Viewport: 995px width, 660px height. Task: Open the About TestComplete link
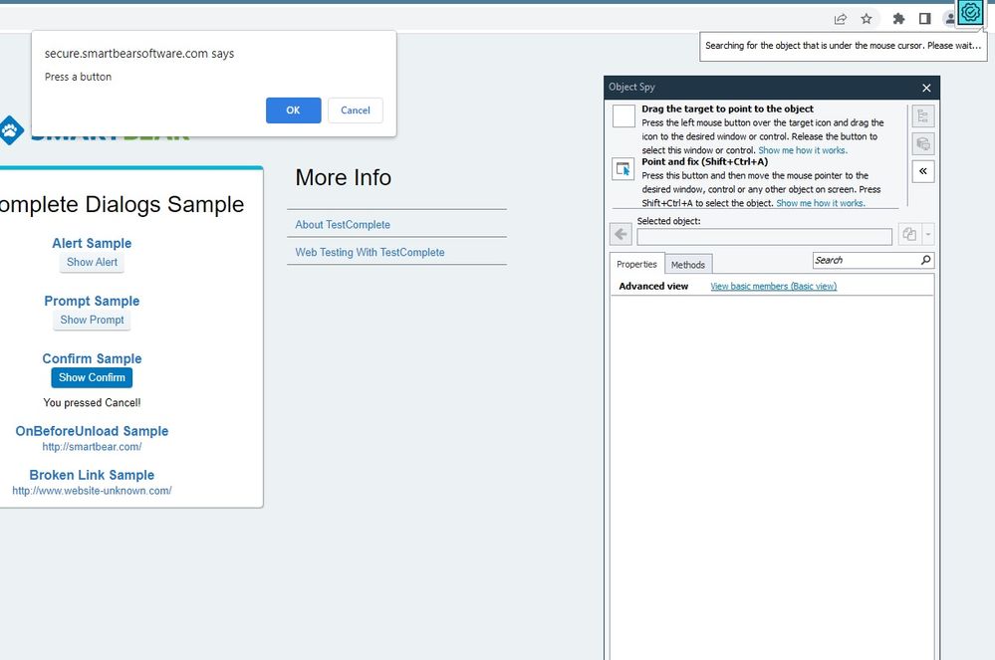pyautogui.click(x=343, y=224)
